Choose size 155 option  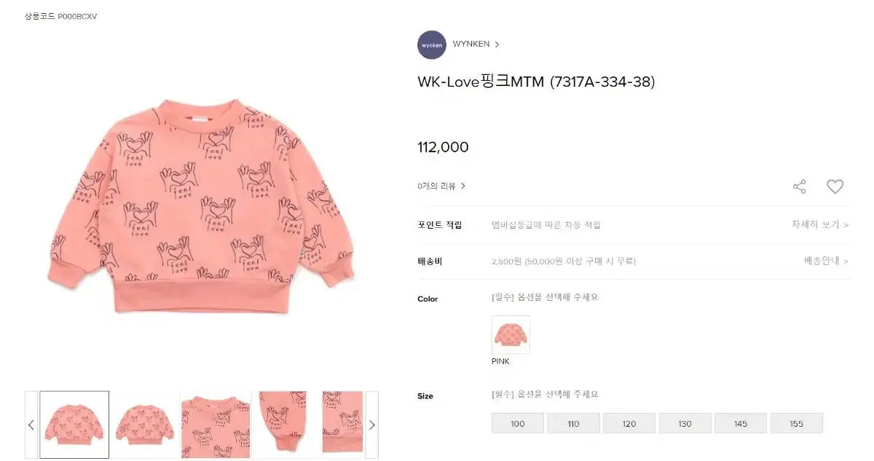coord(797,423)
